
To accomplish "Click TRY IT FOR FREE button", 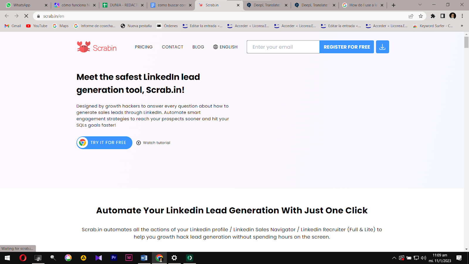I will tap(104, 143).
